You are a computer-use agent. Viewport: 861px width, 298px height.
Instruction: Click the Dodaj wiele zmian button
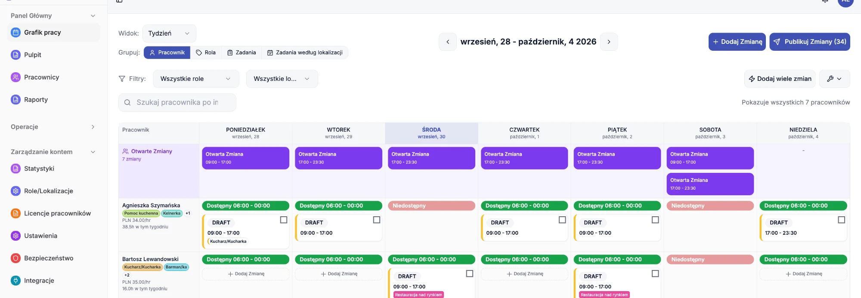pyautogui.click(x=780, y=79)
